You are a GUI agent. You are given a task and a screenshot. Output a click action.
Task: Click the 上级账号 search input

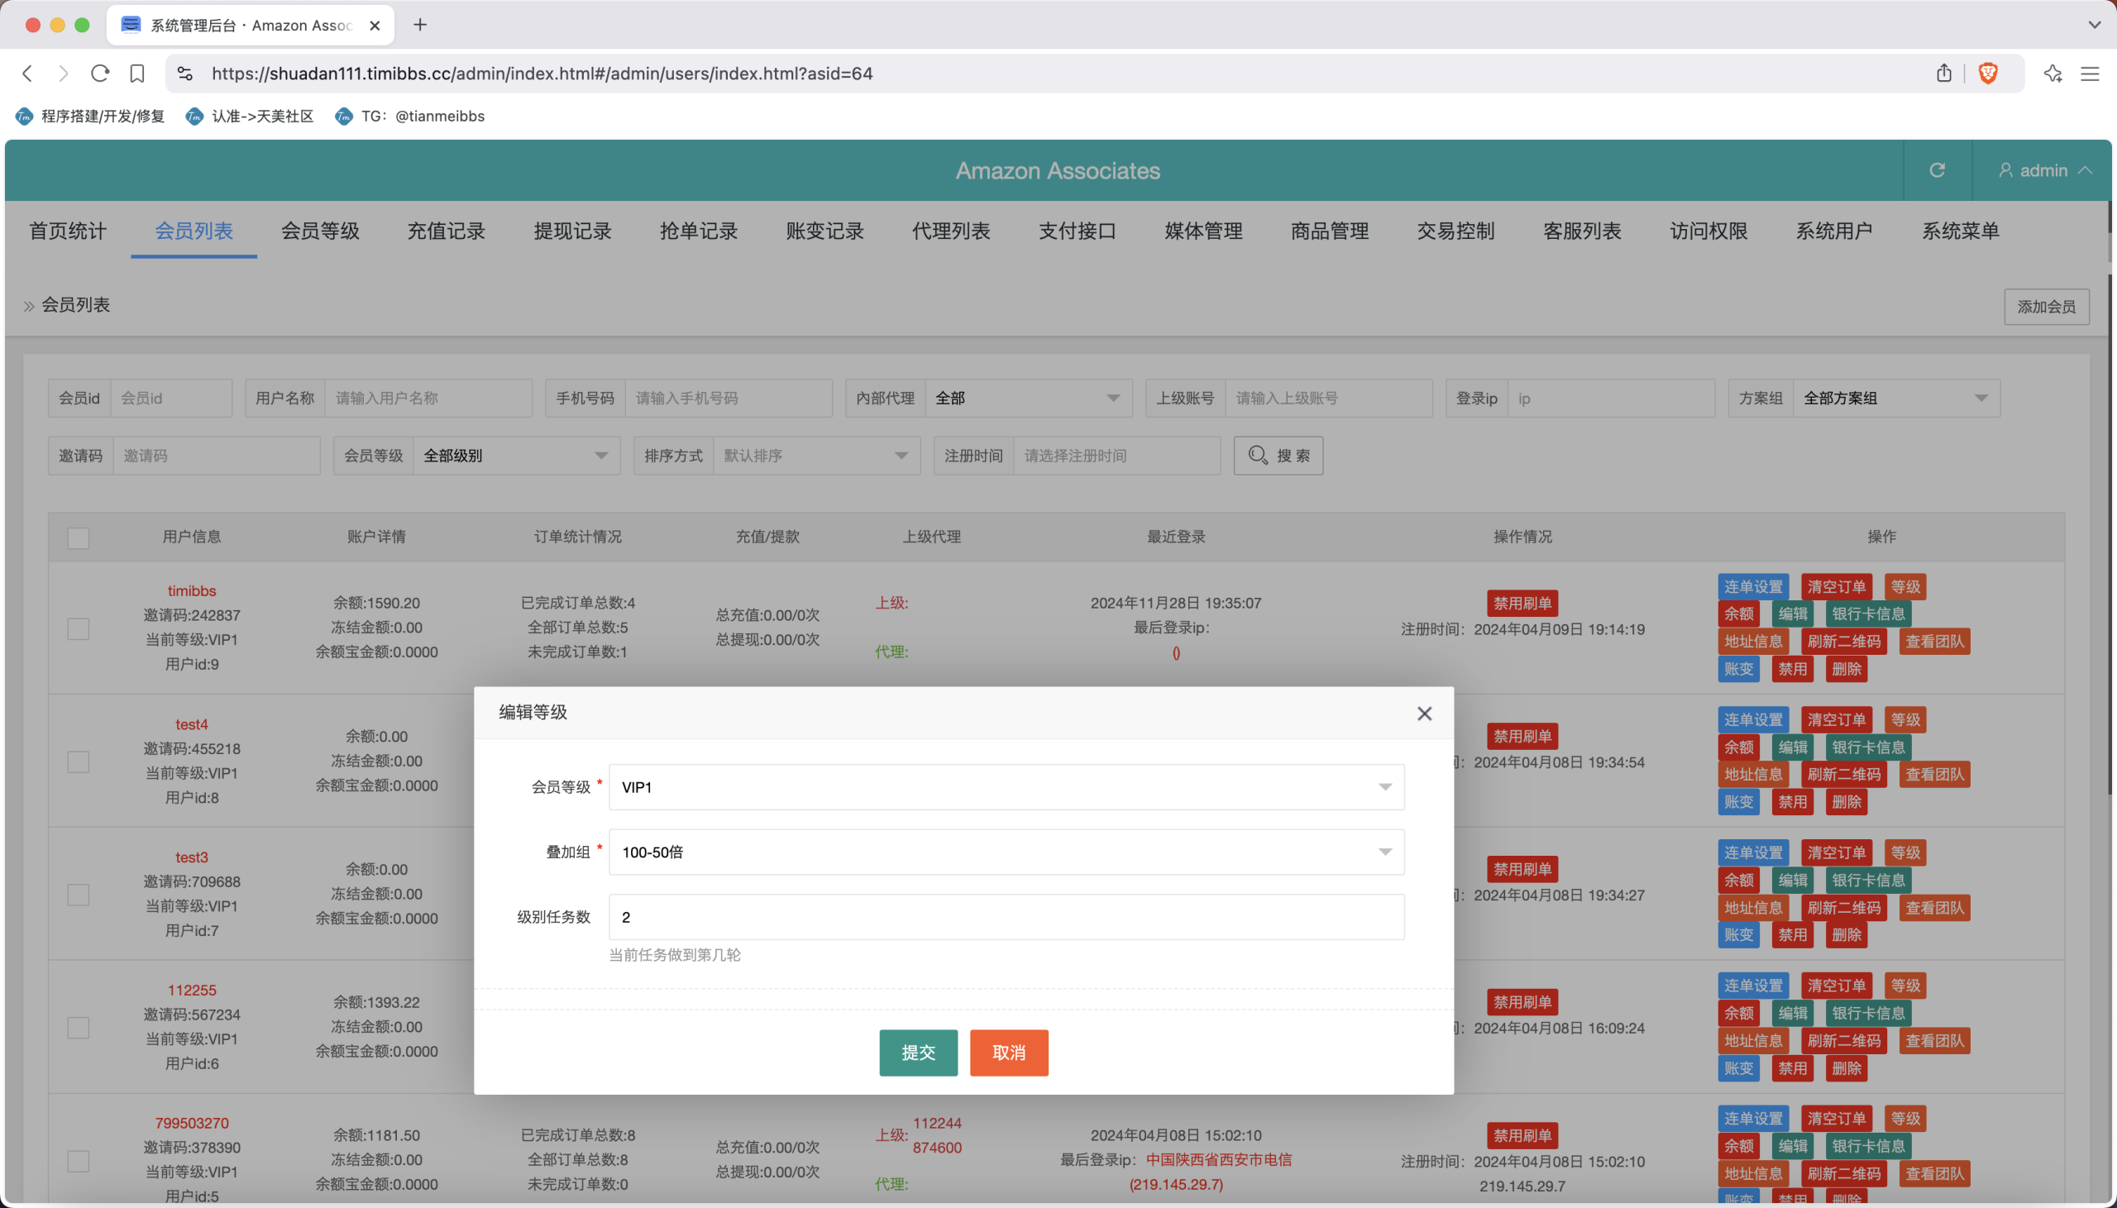[1328, 399]
